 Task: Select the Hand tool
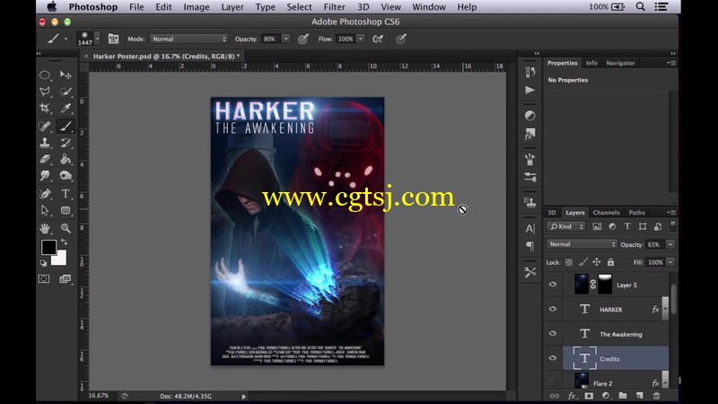[x=45, y=228]
